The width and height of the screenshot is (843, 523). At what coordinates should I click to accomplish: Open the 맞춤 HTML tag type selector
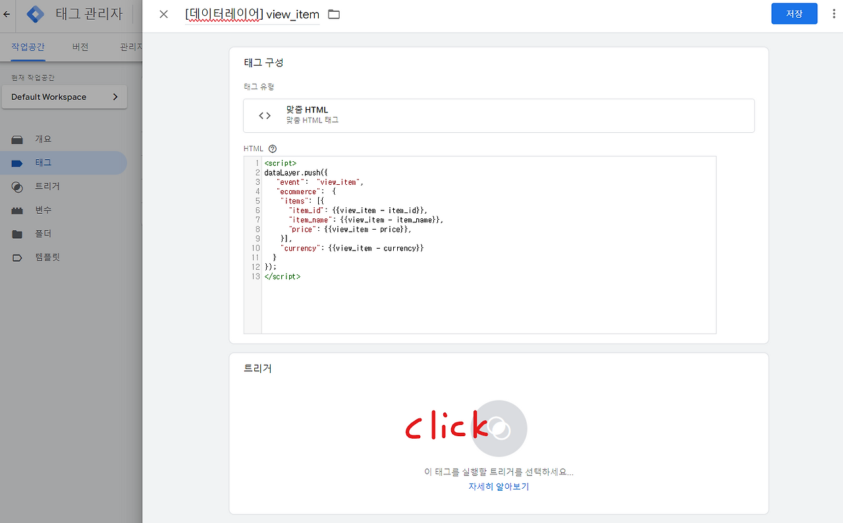coord(499,116)
